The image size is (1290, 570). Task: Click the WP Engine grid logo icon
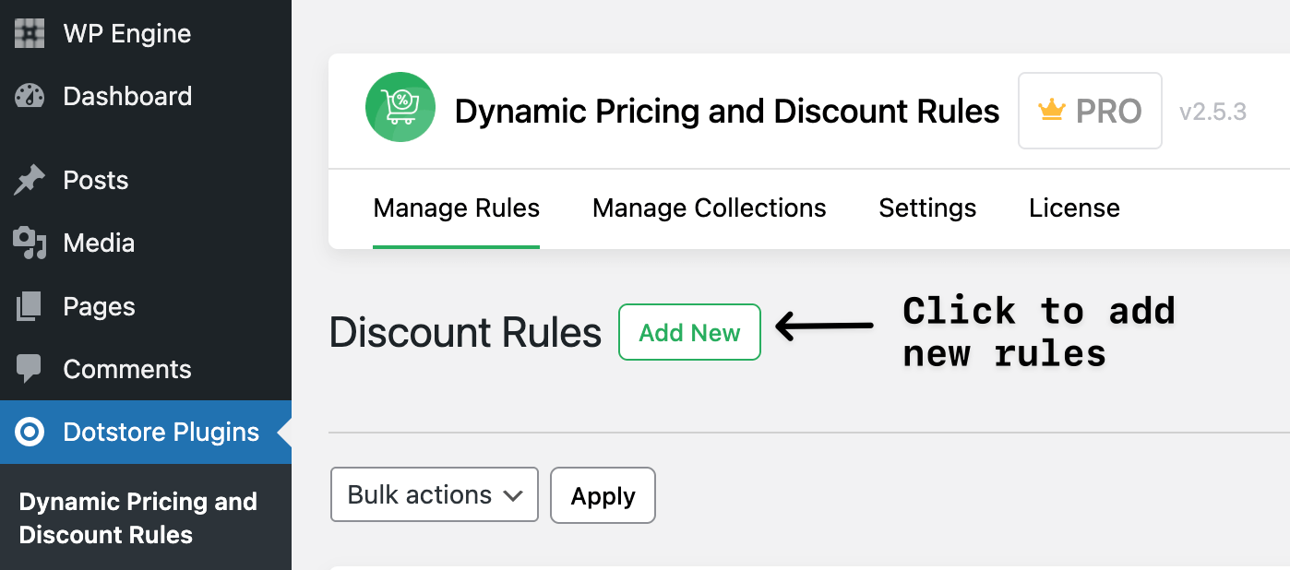(x=29, y=33)
